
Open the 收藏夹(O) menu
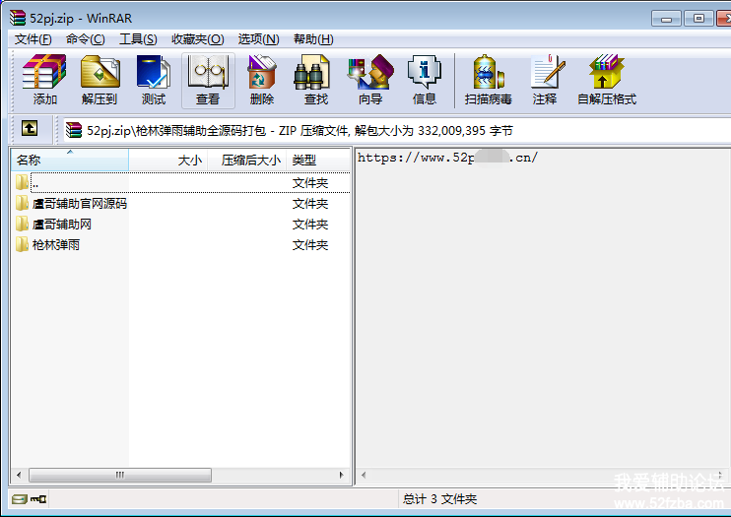click(198, 39)
